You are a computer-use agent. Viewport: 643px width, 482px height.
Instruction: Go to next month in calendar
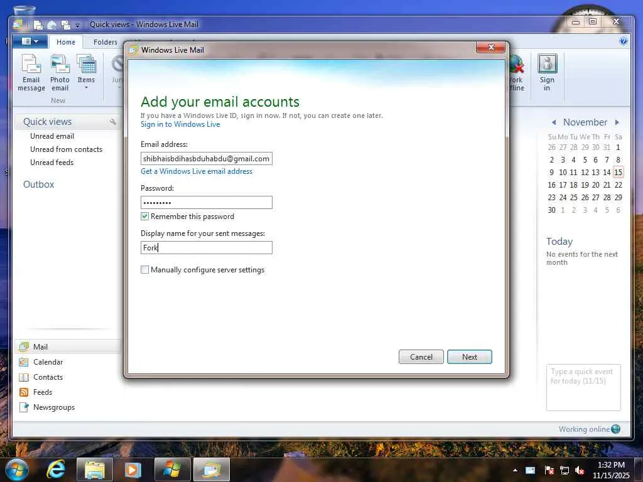point(617,122)
